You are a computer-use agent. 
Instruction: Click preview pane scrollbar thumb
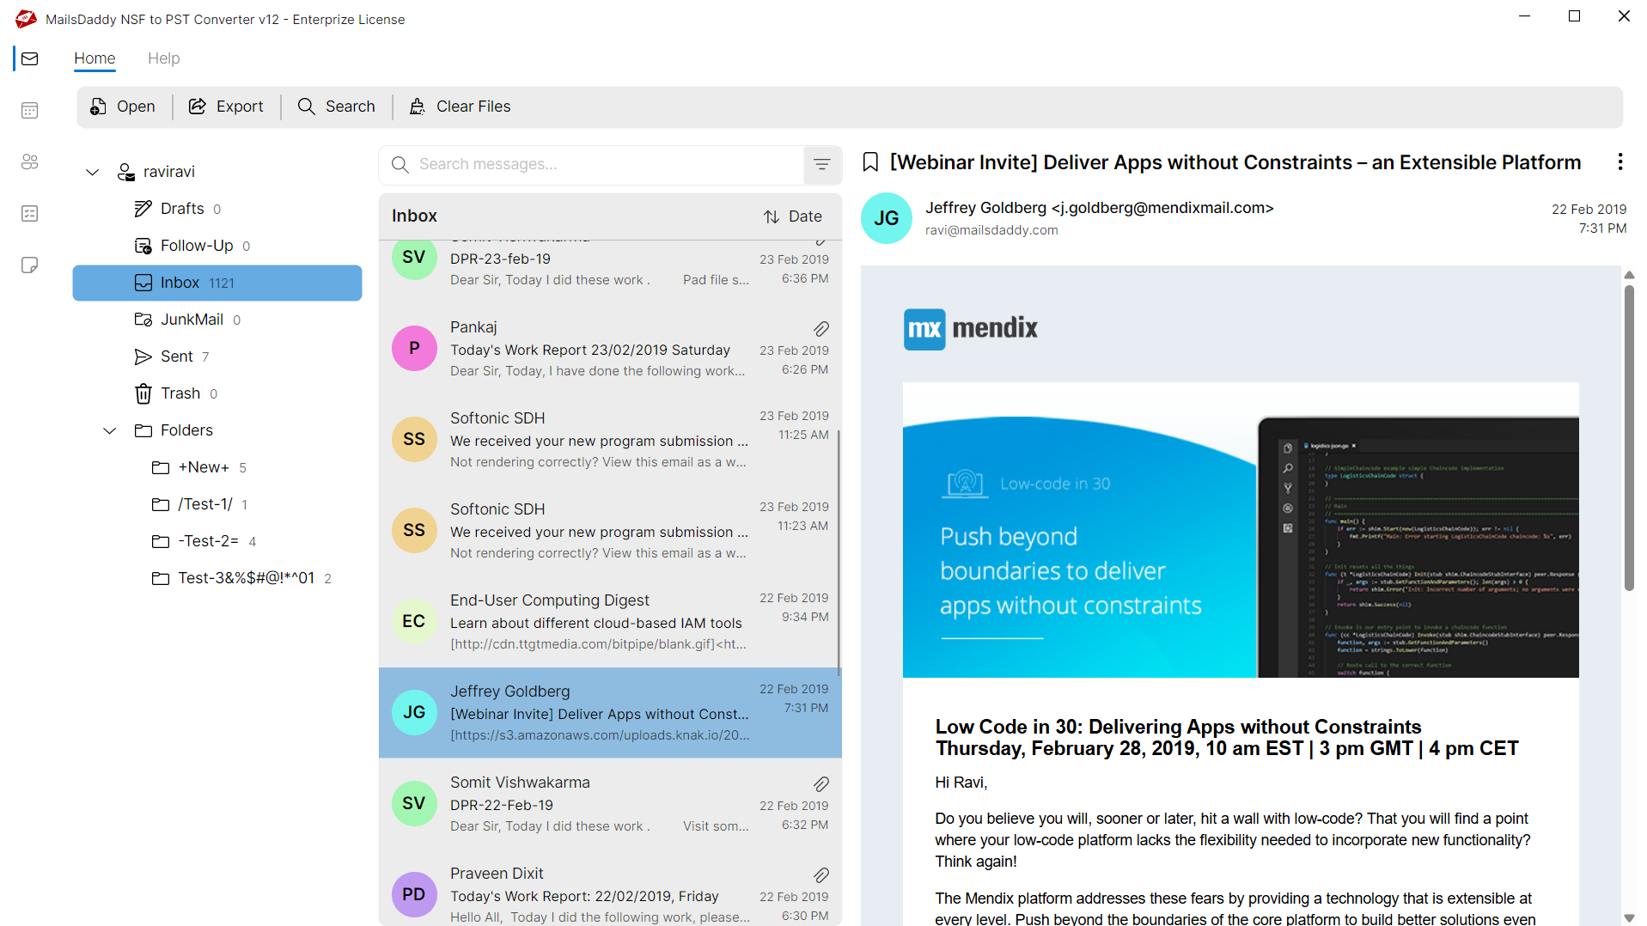click(1629, 438)
